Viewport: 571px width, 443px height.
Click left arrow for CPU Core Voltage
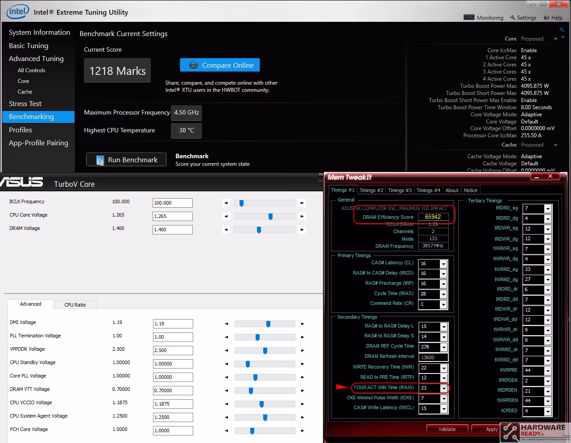point(226,216)
